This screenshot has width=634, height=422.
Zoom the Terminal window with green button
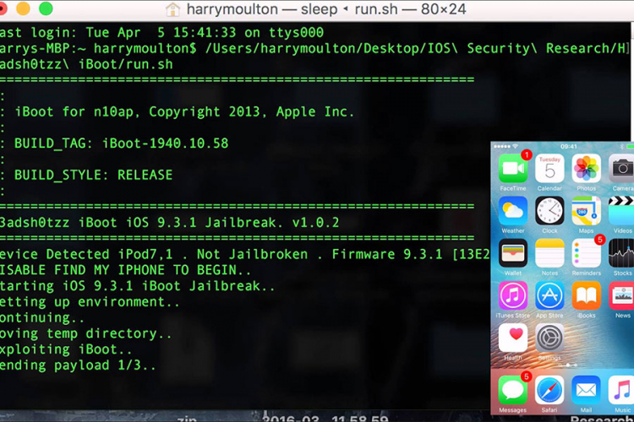pos(46,8)
